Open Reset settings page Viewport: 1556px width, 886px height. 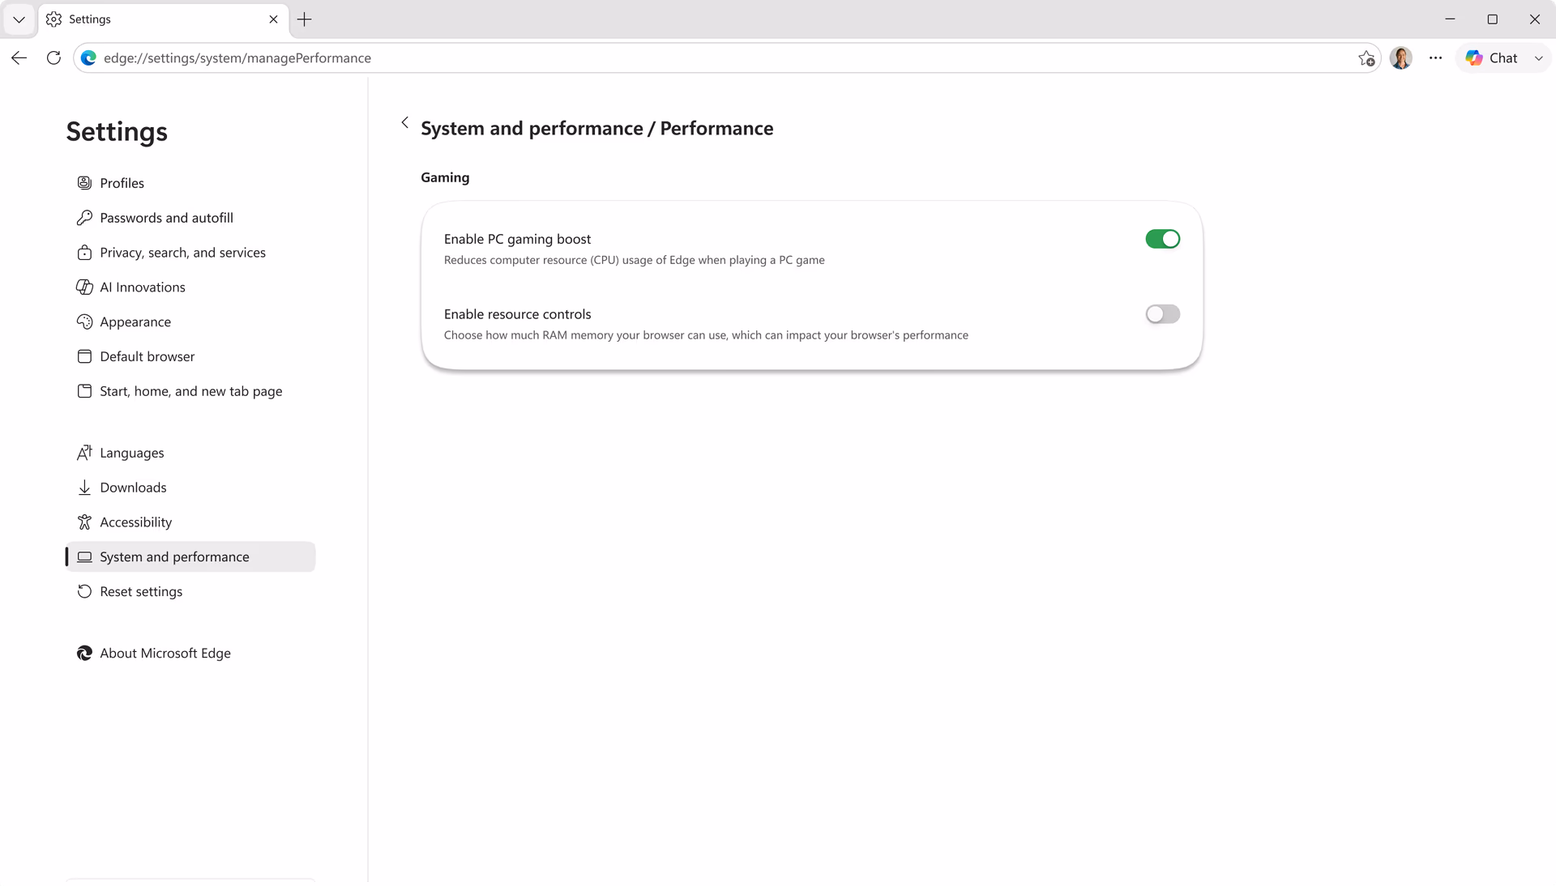pyautogui.click(x=190, y=592)
